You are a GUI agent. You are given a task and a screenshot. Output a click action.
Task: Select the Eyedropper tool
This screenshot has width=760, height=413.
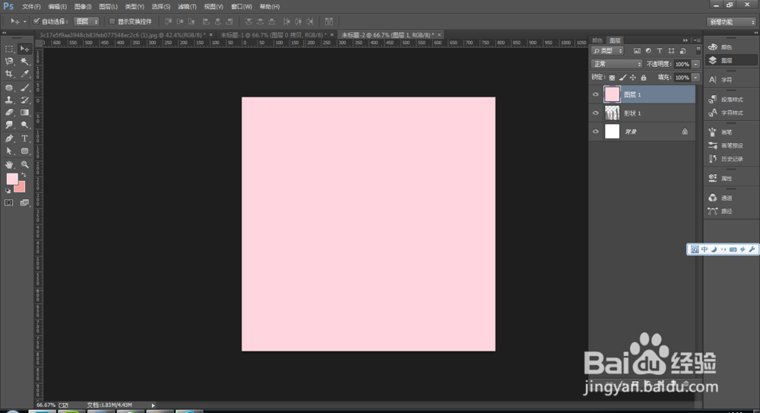pyautogui.click(x=24, y=74)
